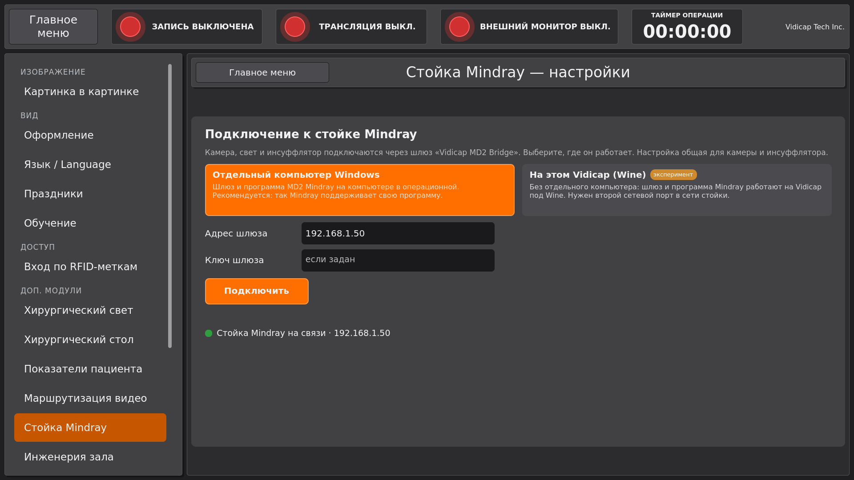Toggle the ЗАПИСЬ ВЫКЛЮЧЕНА recording switch
The width and height of the screenshot is (854, 480).
tap(187, 27)
